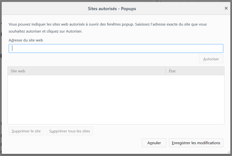Click the Autoriser button
This screenshot has width=232, height=156.
[211, 59]
